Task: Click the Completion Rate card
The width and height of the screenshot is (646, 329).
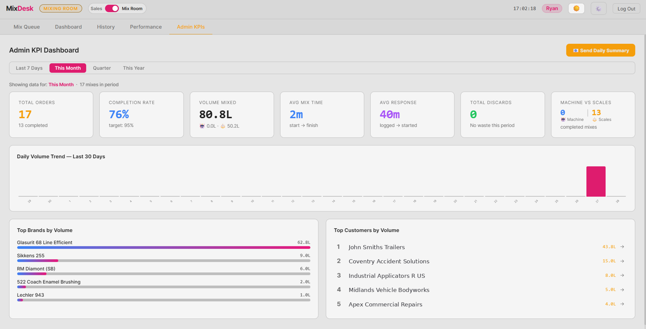Action: (x=142, y=114)
